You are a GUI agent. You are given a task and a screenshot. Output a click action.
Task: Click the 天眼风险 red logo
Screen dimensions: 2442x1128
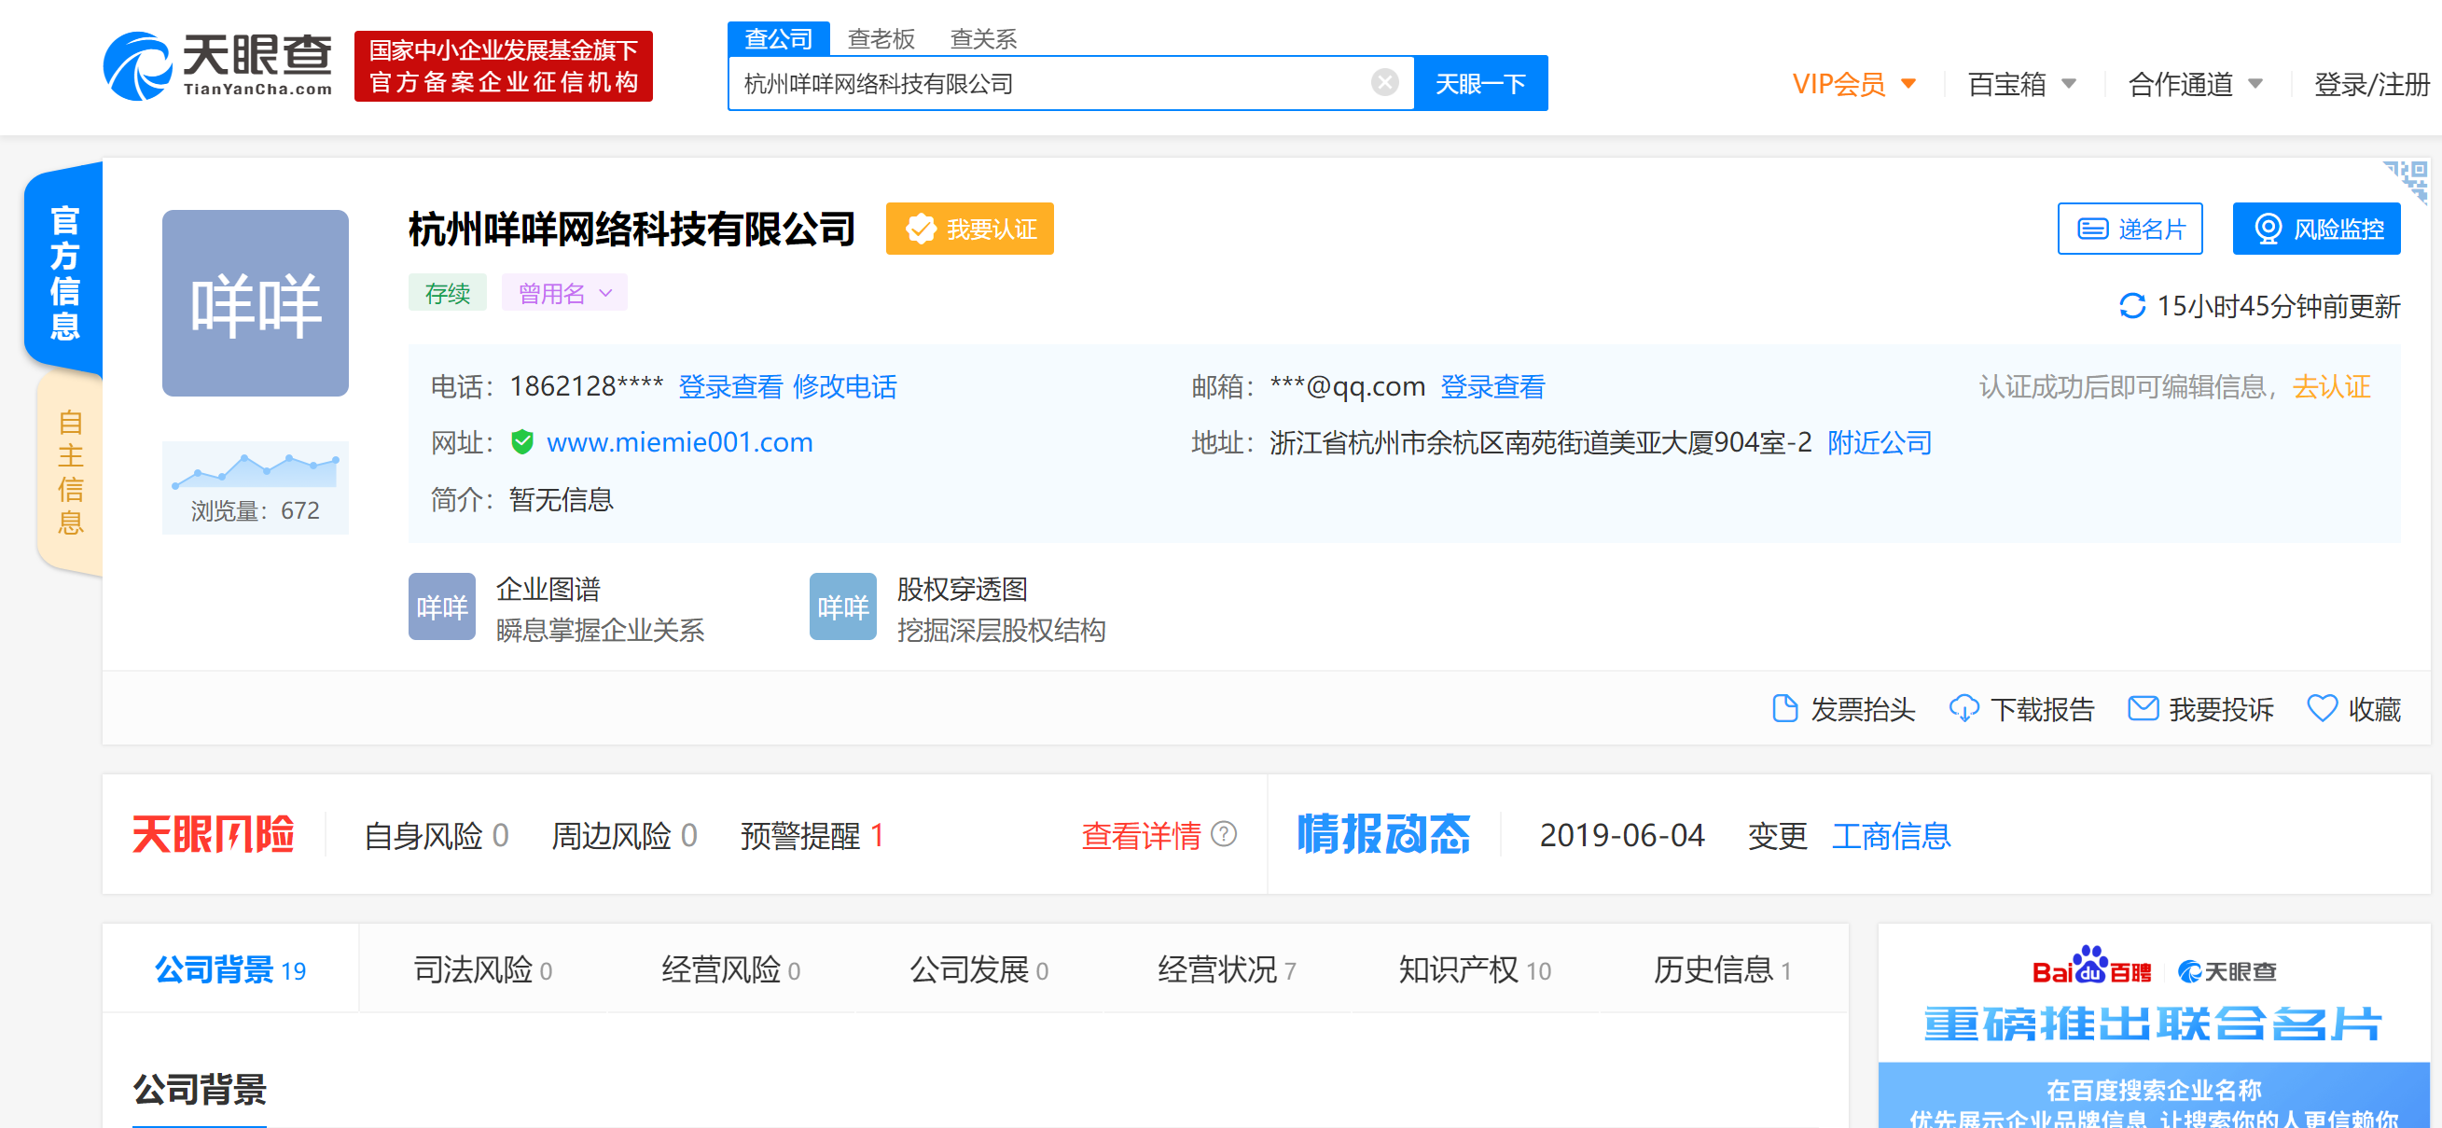[x=214, y=835]
